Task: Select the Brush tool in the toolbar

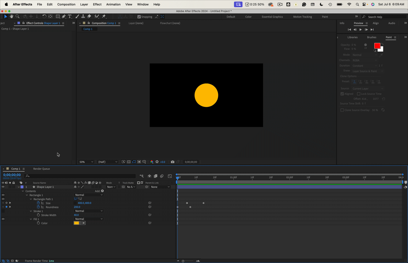Action: tap(77, 16)
